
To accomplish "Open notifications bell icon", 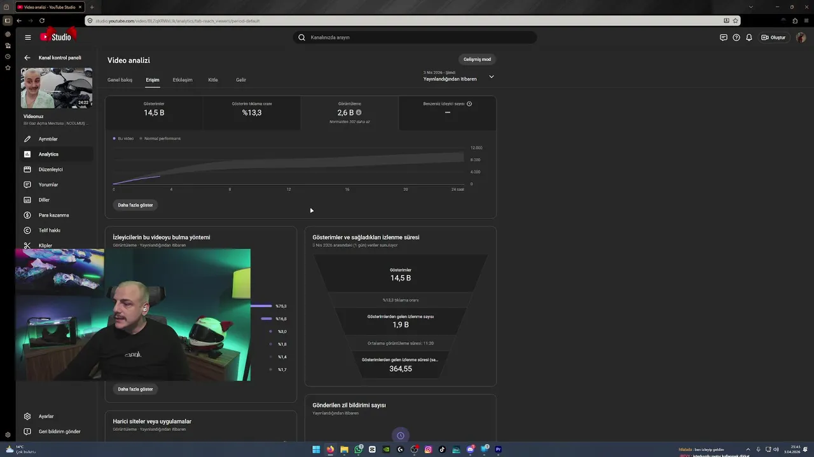I will tap(749, 37).
